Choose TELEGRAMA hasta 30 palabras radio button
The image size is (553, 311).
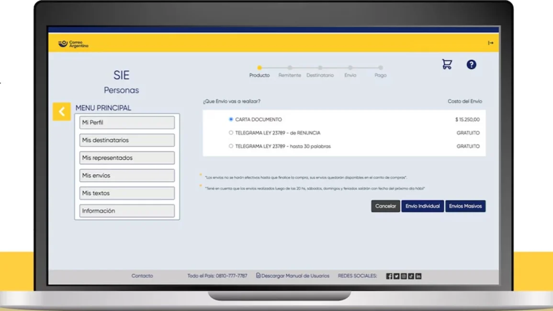(x=231, y=146)
